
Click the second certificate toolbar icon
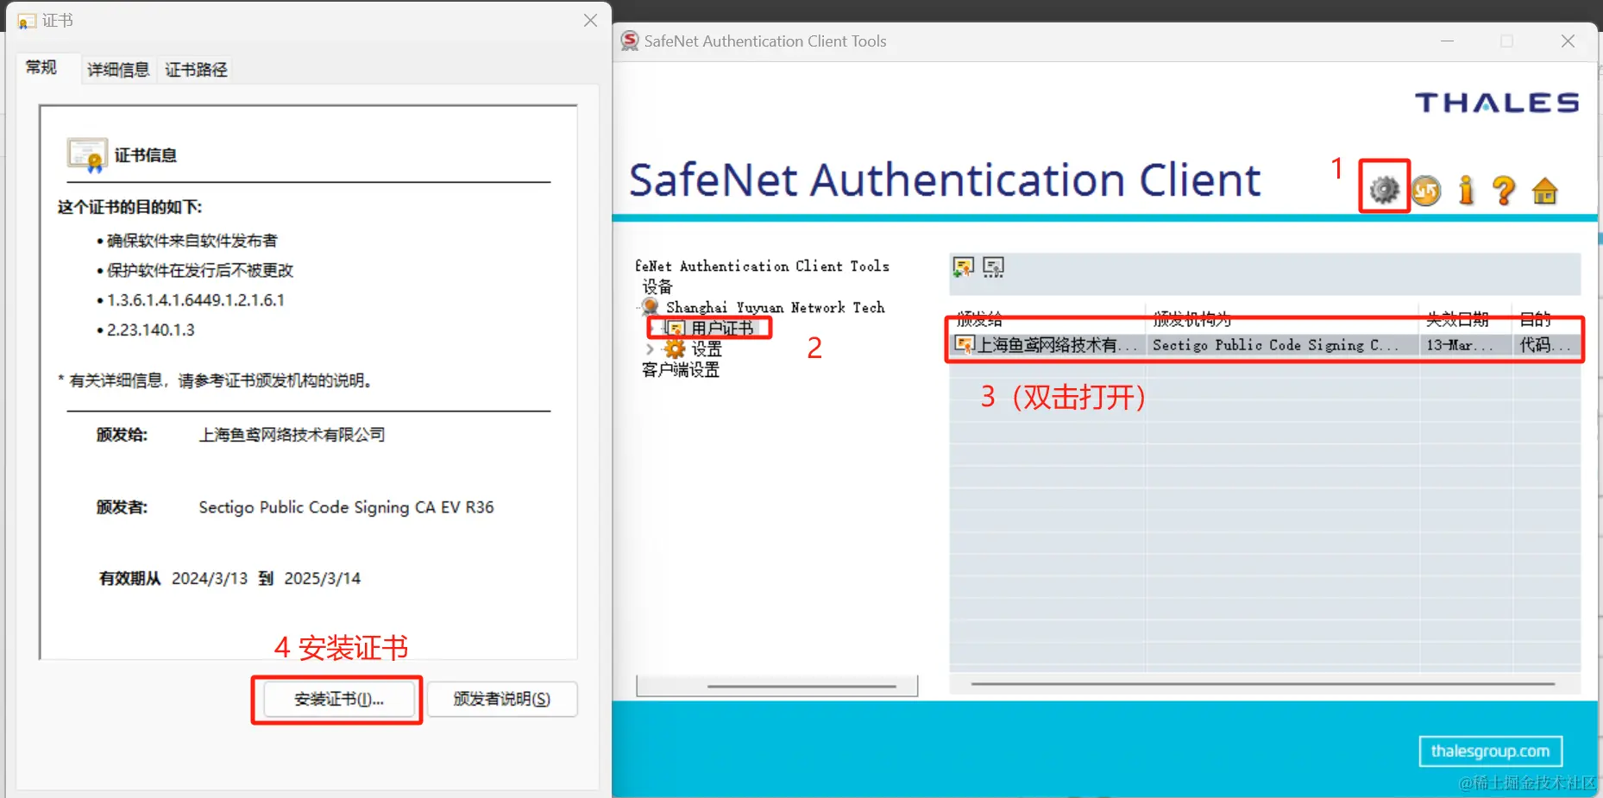[993, 267]
